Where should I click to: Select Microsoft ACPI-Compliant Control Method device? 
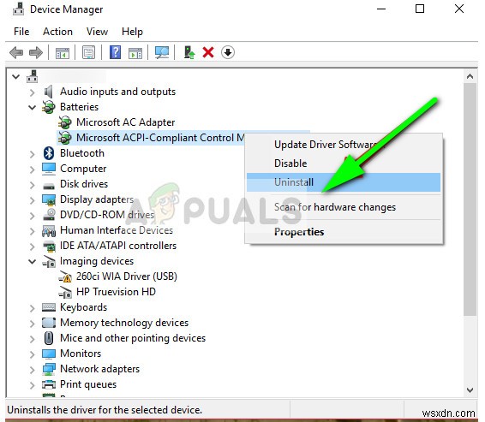point(160,138)
